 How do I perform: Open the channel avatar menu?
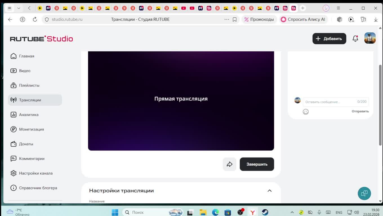370,38
